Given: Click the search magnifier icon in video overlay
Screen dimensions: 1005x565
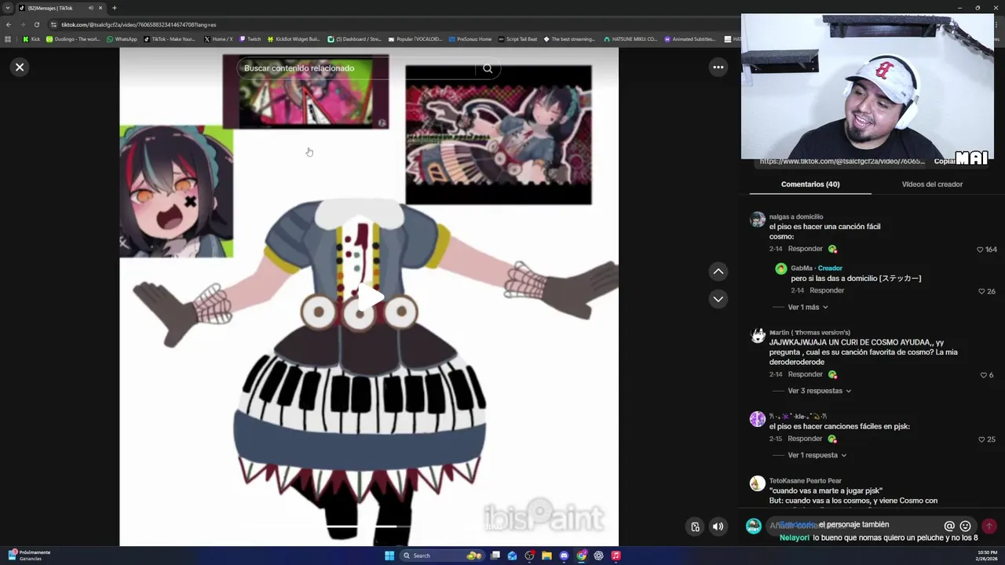Looking at the screenshot, I should [488, 68].
